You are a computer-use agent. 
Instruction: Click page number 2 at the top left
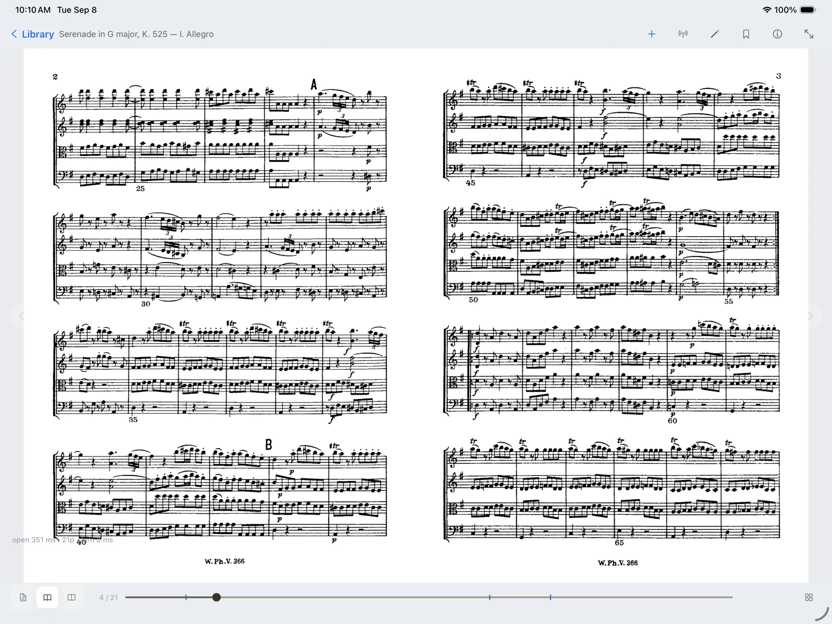point(55,77)
